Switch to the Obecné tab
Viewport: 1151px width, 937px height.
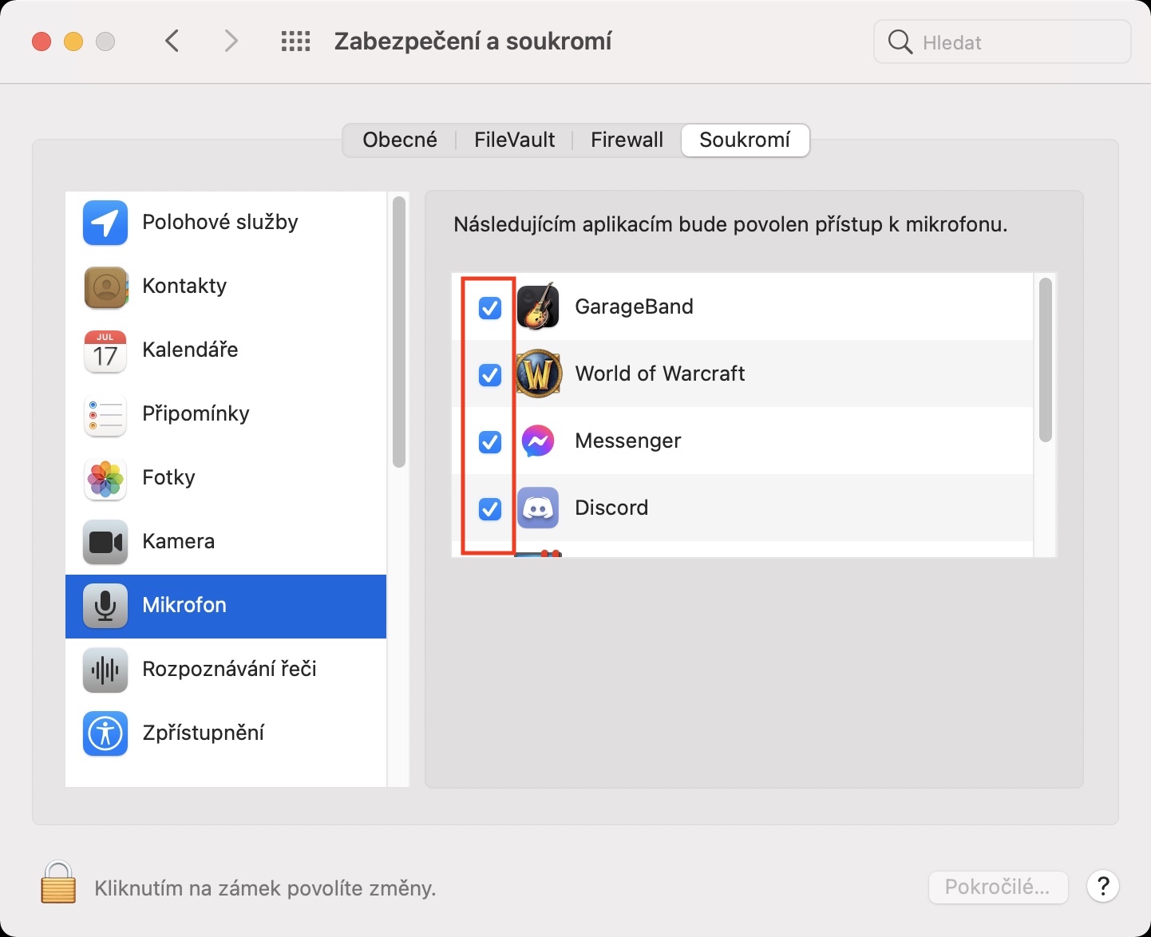click(400, 140)
